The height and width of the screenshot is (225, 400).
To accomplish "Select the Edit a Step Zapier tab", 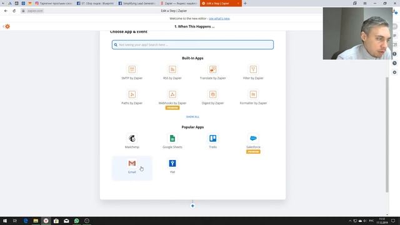I will [x=221, y=3].
